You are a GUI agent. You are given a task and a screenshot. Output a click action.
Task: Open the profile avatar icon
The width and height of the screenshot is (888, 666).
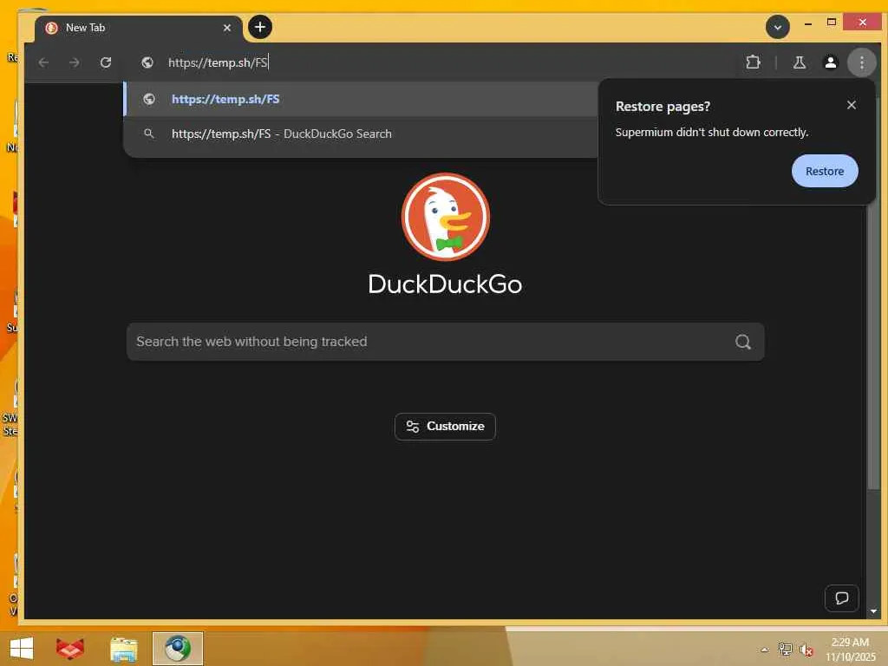tap(830, 62)
